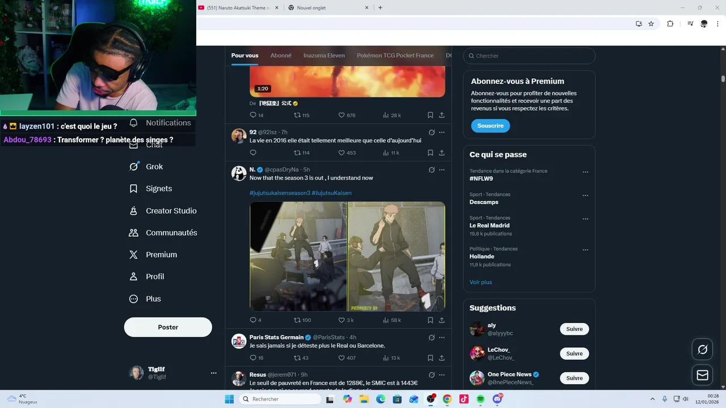
Task: Open more options on Paris Stats Germain tweet
Action: [442, 337]
